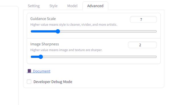Image resolution: width=186 pixels, height=105 pixels.
Task: Click the gray unfilled Guidance Scale track
Action: (108, 31)
